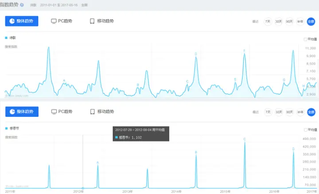
Task: Click the hover point on the 感恩节 line
Action: click(x=83, y=188)
